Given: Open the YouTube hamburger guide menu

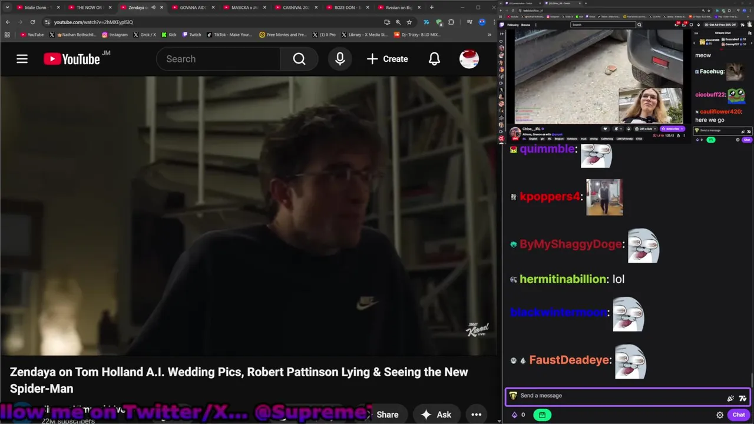Looking at the screenshot, I should 22,59.
